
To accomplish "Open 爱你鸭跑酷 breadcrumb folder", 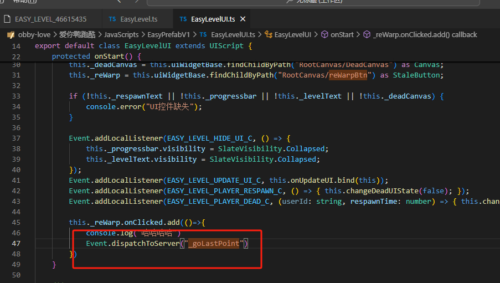I will (x=77, y=34).
